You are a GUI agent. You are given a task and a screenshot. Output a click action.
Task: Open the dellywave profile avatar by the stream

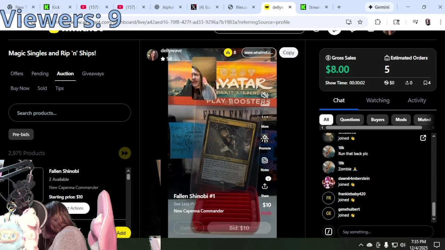coord(152,55)
